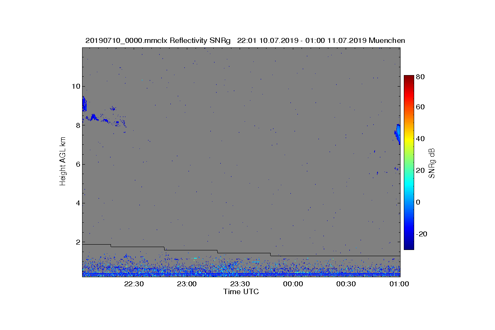Click the height tick label 2
The height and width of the screenshot is (330, 495).
click(x=77, y=242)
